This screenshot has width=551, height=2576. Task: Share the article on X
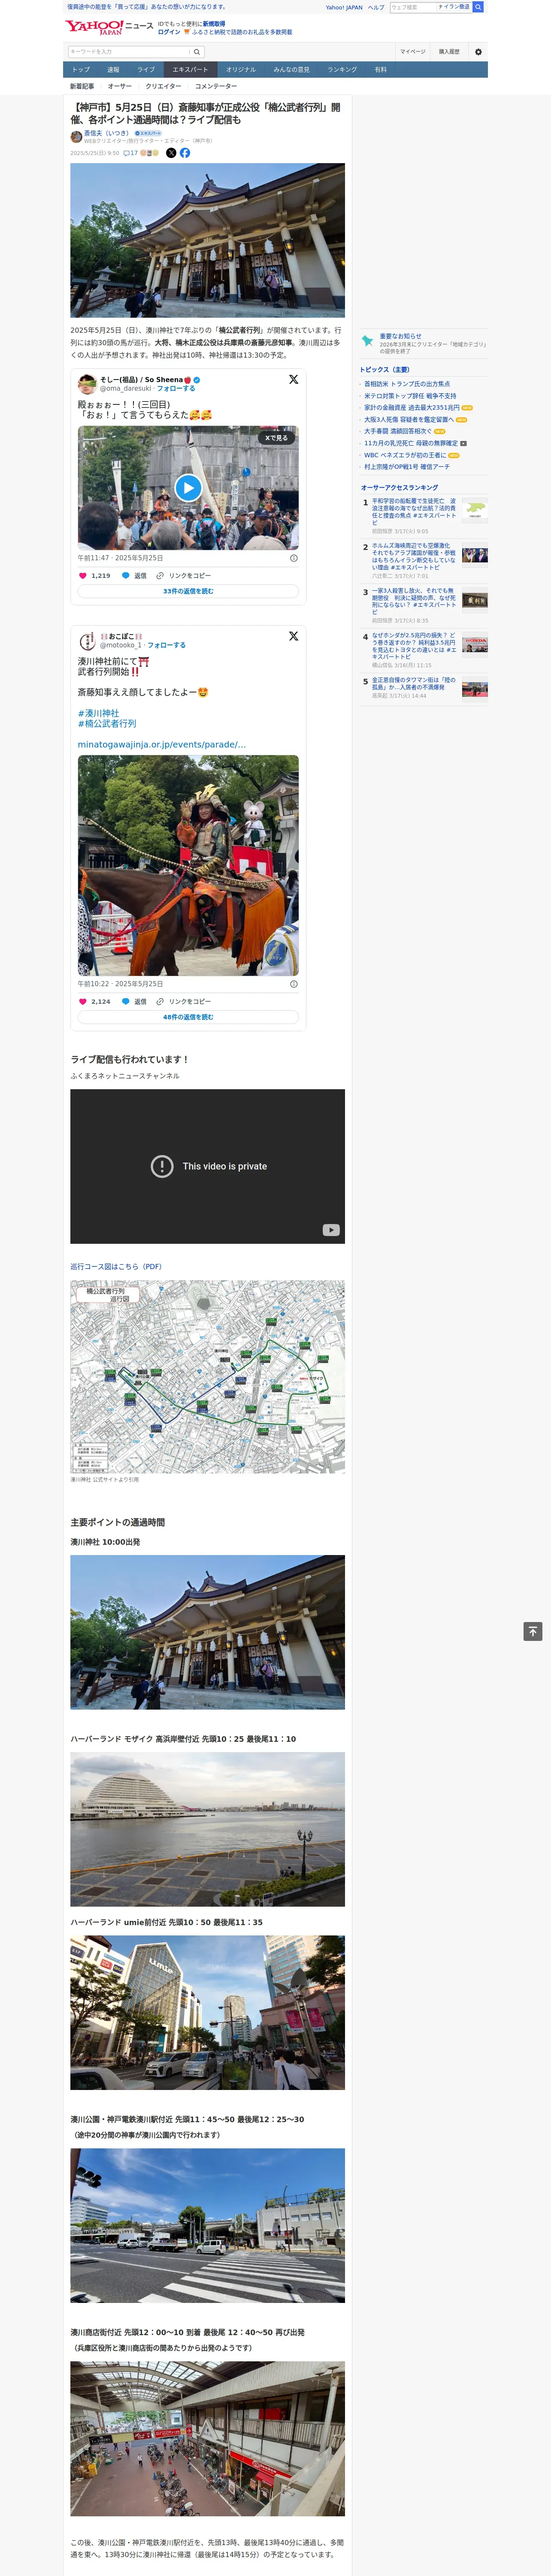coord(171,153)
